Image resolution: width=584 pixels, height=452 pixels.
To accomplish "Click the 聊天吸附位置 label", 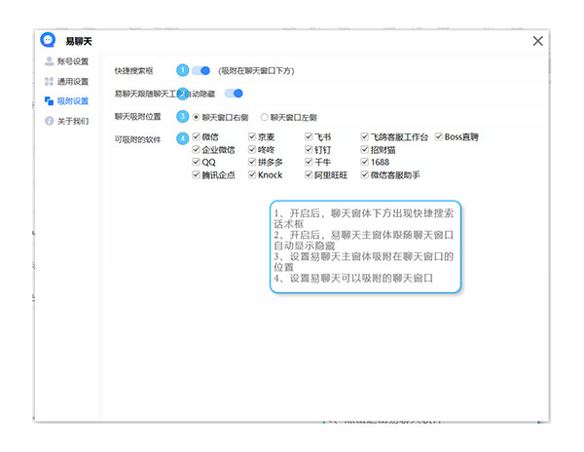I will tap(137, 117).
